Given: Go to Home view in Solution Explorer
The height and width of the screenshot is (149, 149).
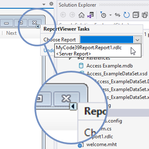Looking at the screenshot, I should click(x=82, y=15).
